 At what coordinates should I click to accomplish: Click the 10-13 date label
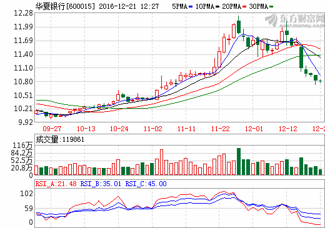pos(86,129)
